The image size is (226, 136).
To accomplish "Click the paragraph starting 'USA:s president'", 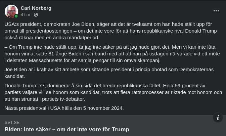I will click(x=108, y=24).
